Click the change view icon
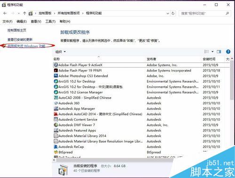Screen dimensions: 235x178 (x=206, y=52)
